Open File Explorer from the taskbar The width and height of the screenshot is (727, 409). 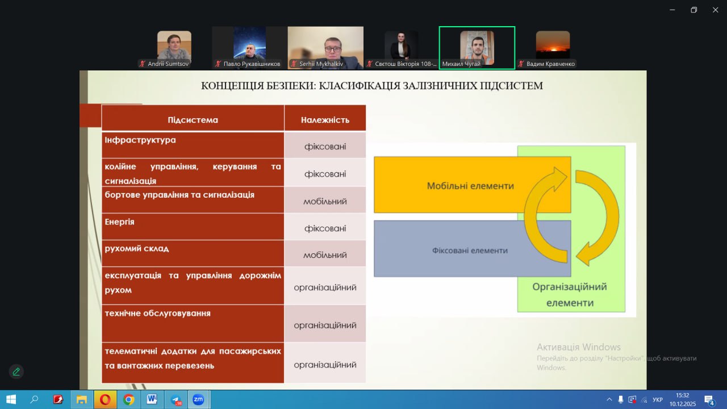pyautogui.click(x=82, y=399)
